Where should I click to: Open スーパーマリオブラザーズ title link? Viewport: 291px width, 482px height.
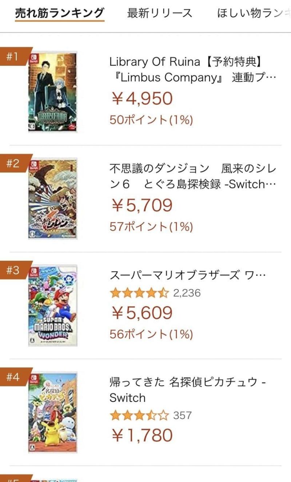(187, 275)
